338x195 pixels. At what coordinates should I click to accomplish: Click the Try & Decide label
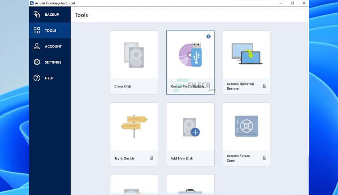(125, 158)
